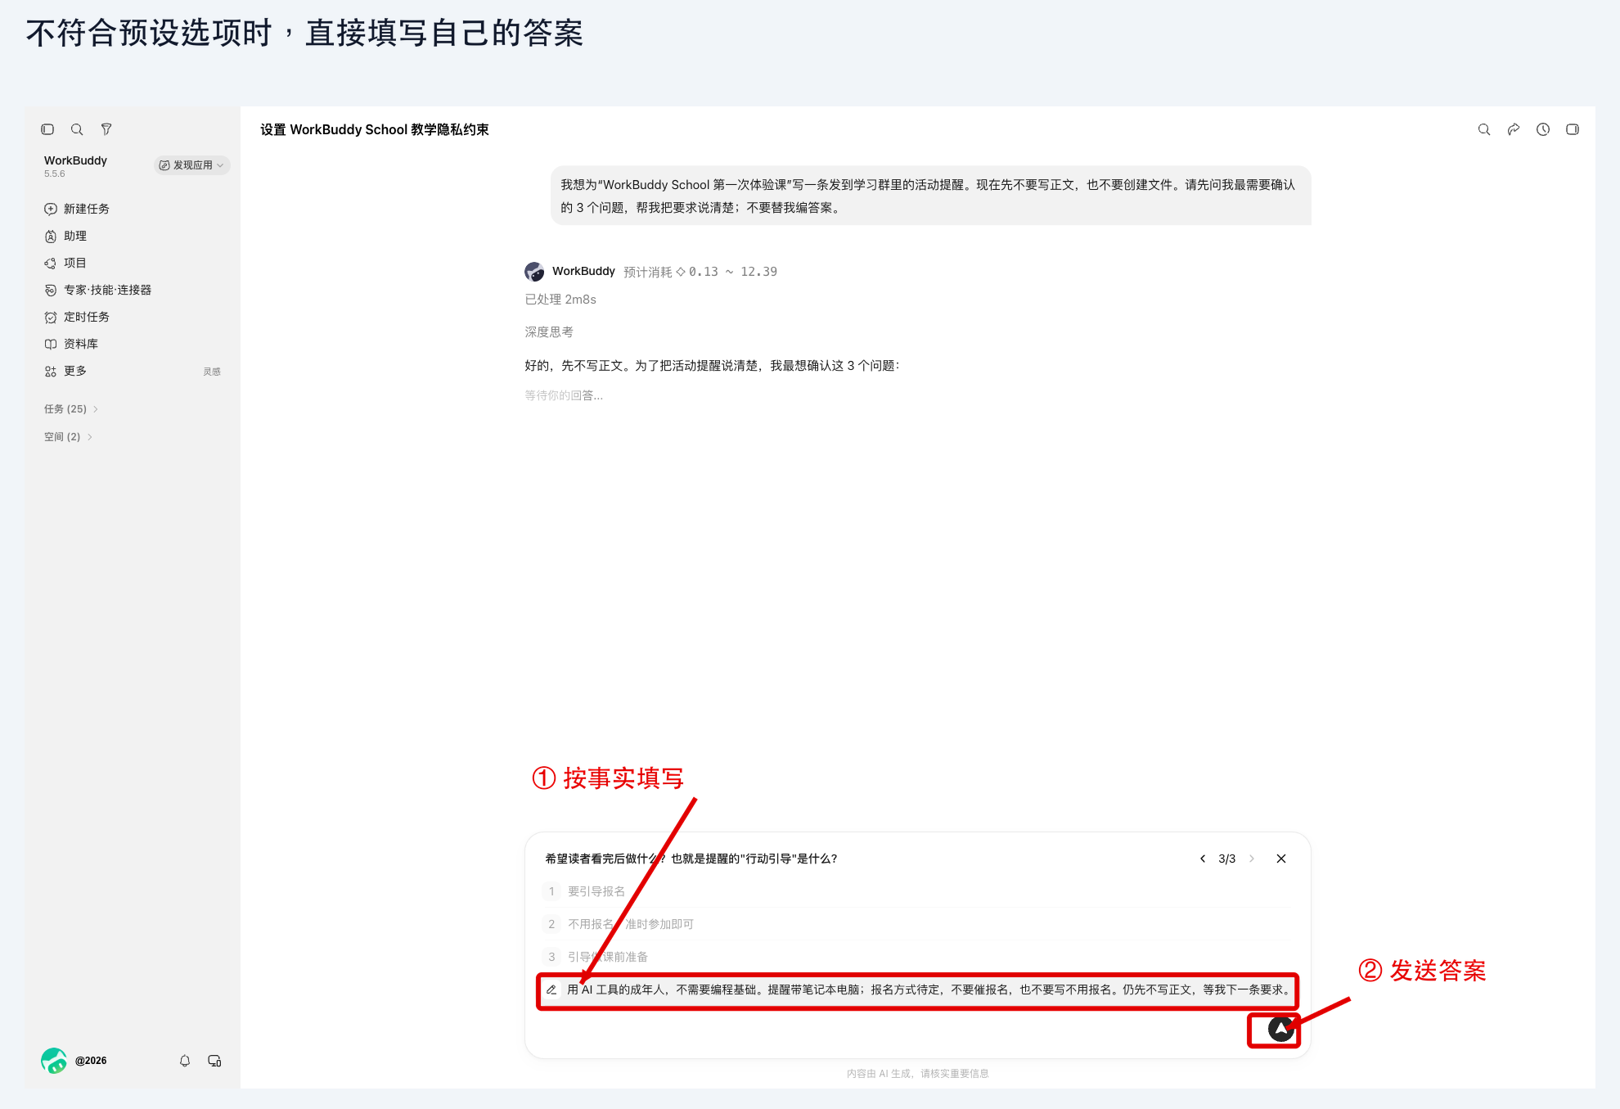Search the conversation with top-right magnifier
Image resolution: width=1620 pixels, height=1109 pixels.
tap(1484, 129)
